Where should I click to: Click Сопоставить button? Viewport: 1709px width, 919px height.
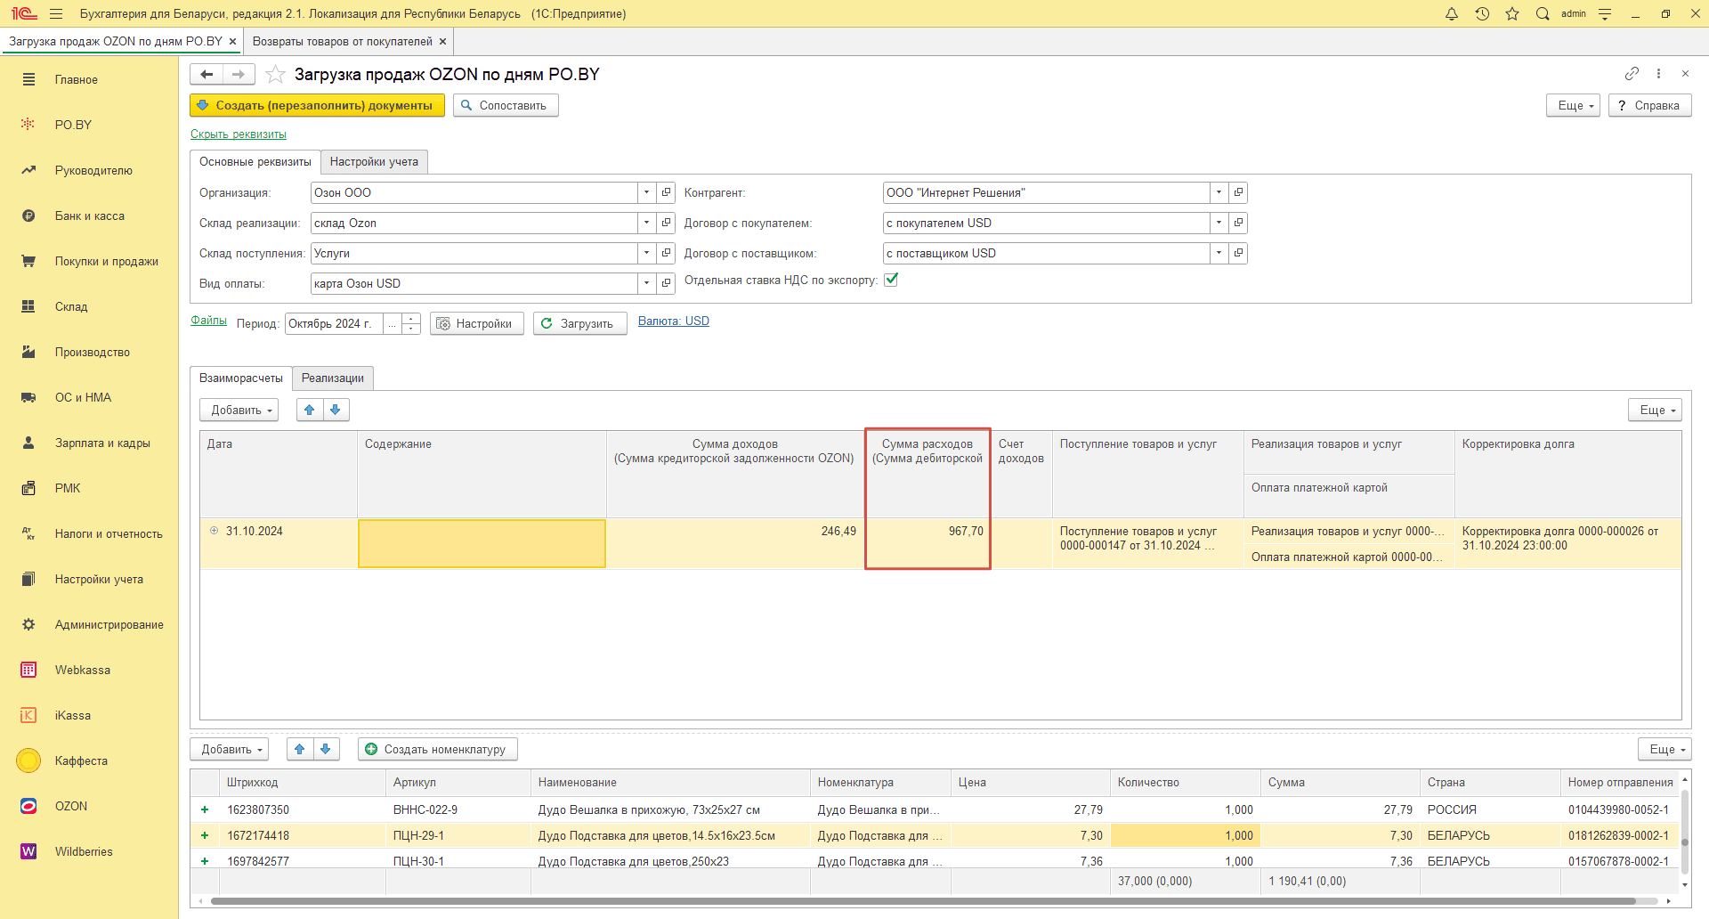[506, 105]
